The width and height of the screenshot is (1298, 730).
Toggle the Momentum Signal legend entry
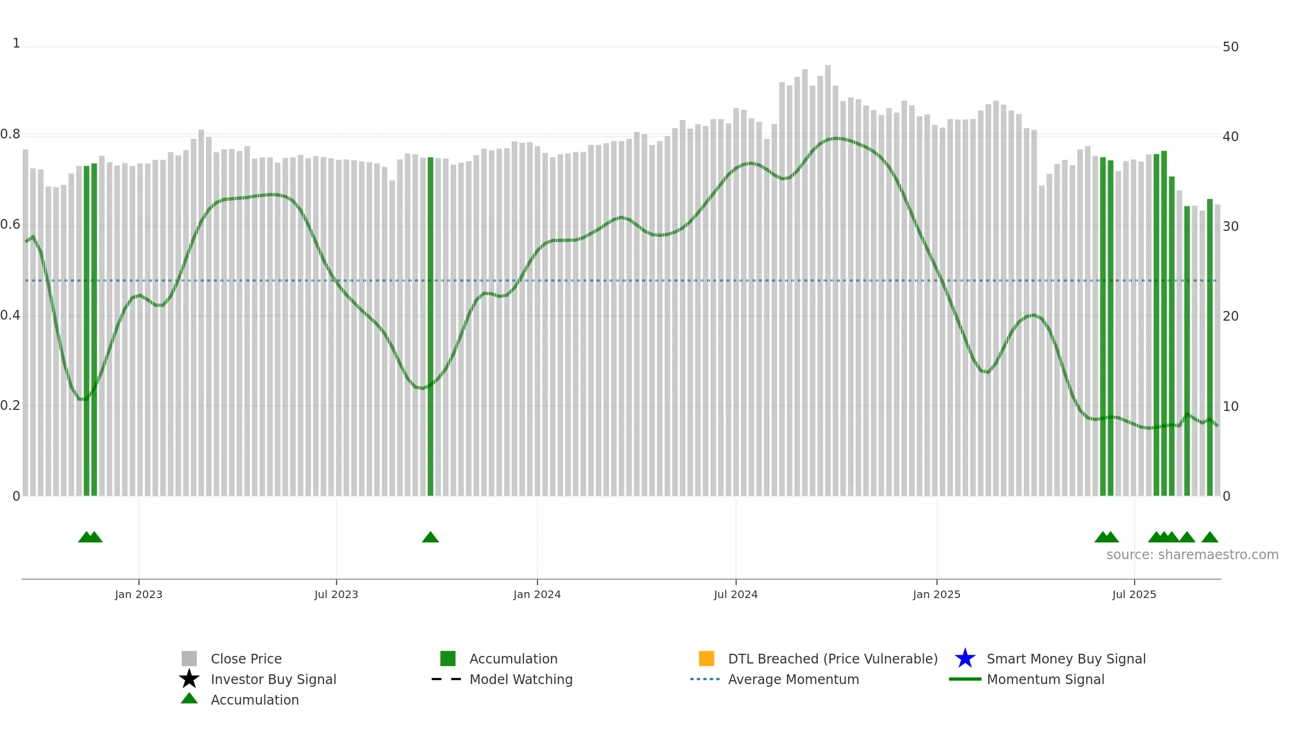[x=1045, y=679]
